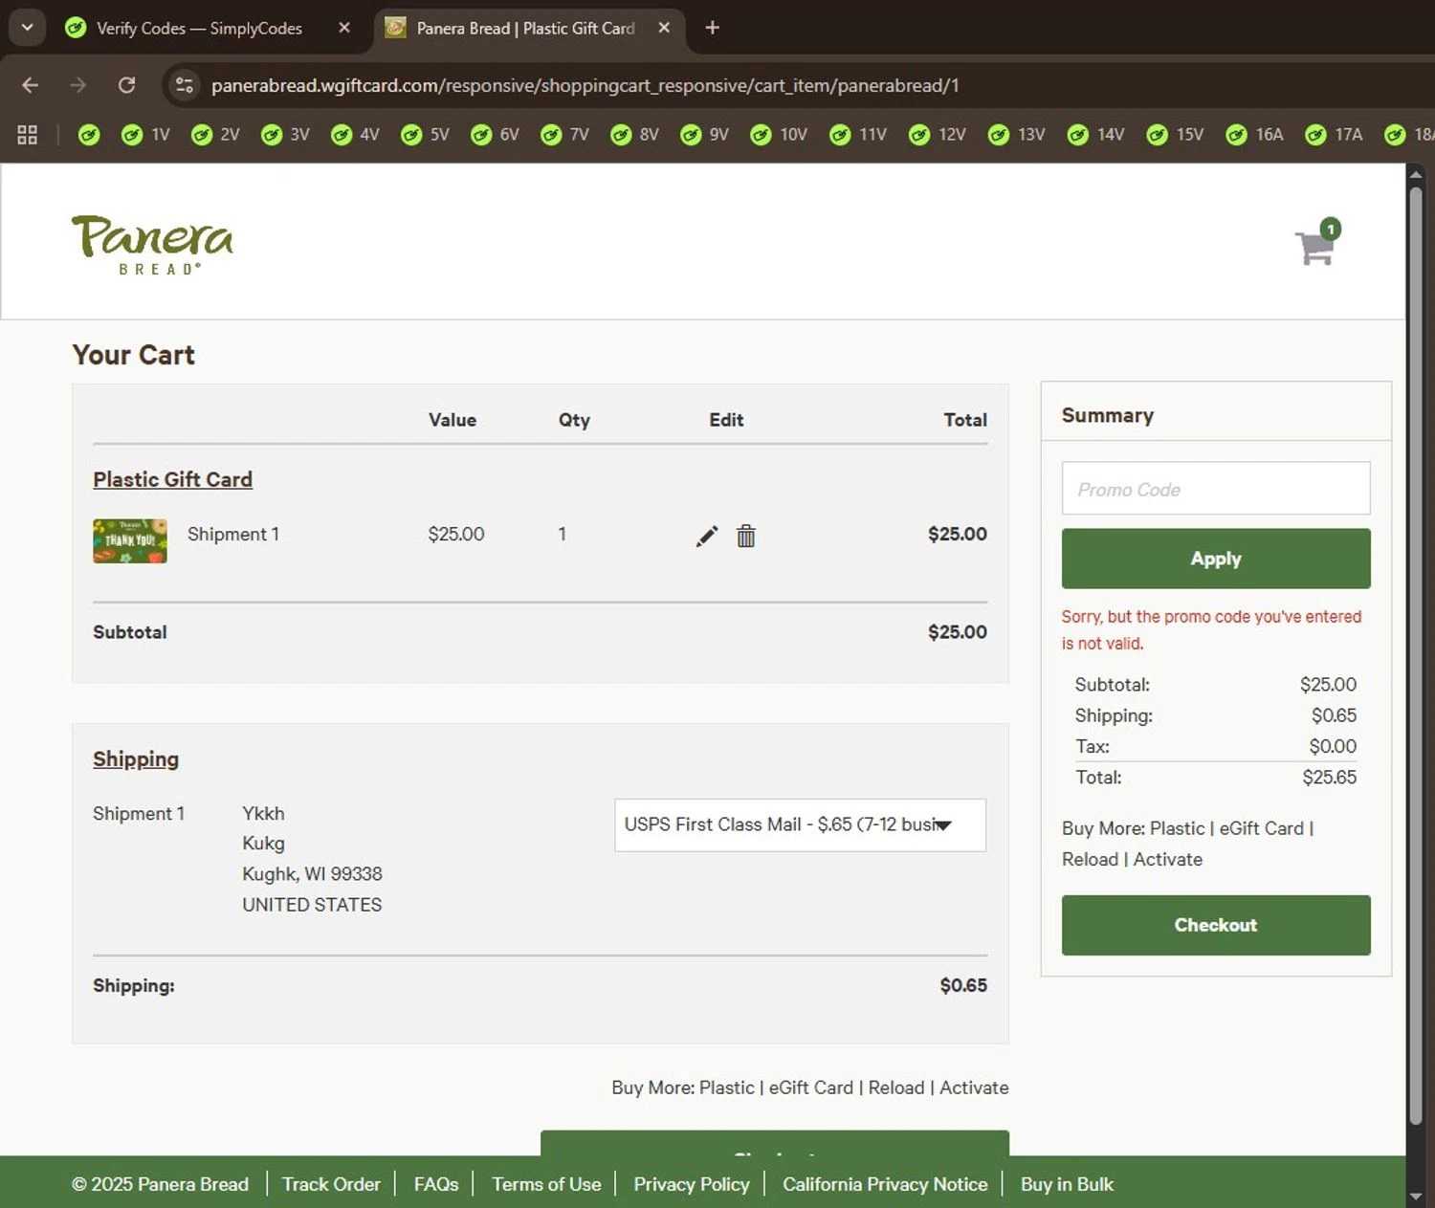This screenshot has height=1208, width=1435.
Task: Edit Shipment 1 with the pencil icon
Action: pos(707,537)
